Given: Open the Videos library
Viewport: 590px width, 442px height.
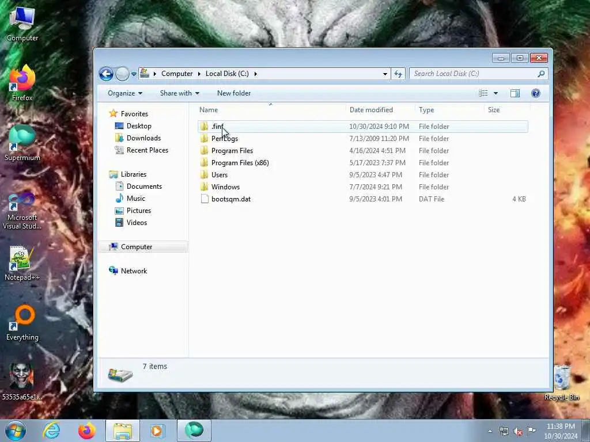Looking at the screenshot, I should coord(137,223).
